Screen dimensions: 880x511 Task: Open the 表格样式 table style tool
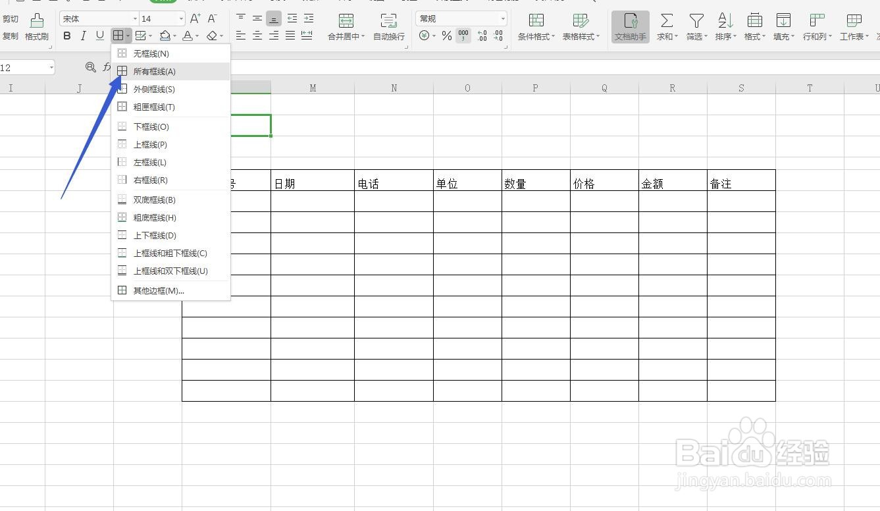pos(581,26)
